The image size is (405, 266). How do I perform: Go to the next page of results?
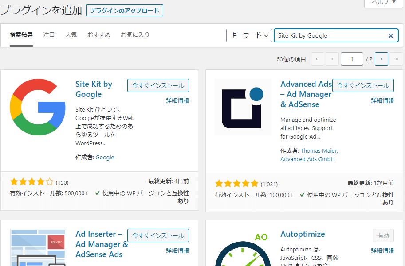click(381, 59)
